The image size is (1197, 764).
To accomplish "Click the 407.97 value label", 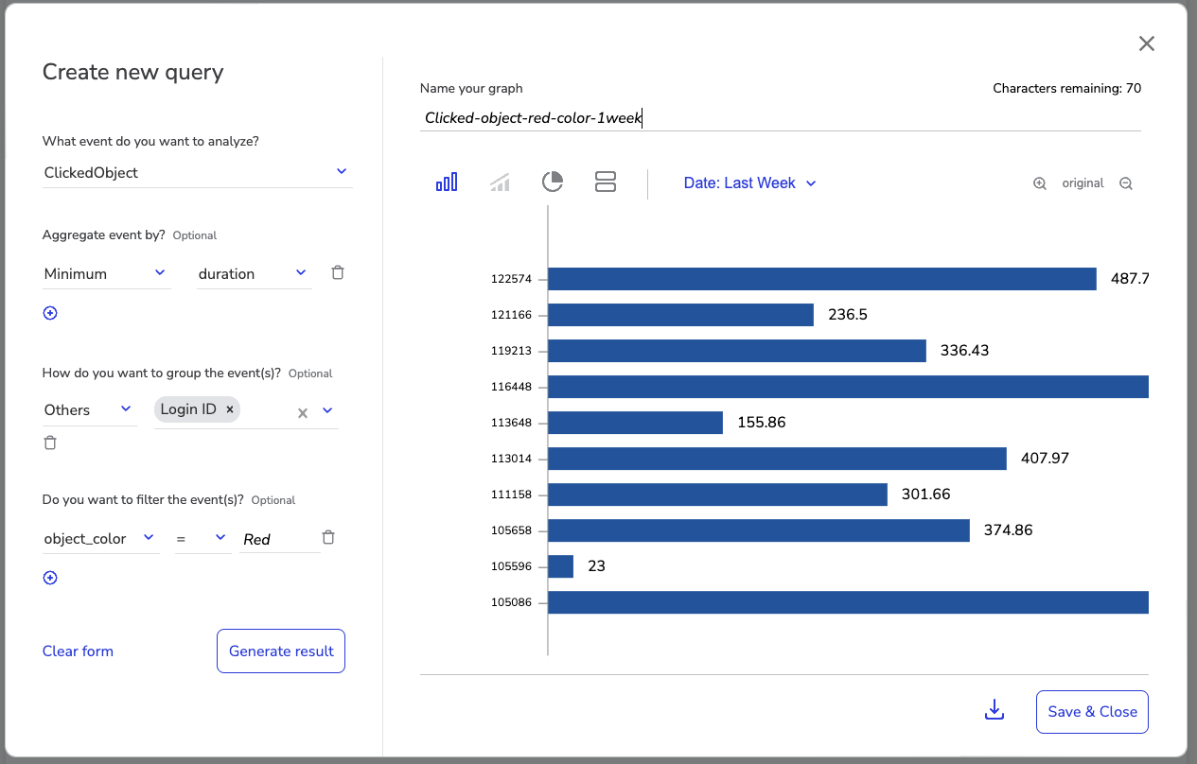I will click(1046, 459).
